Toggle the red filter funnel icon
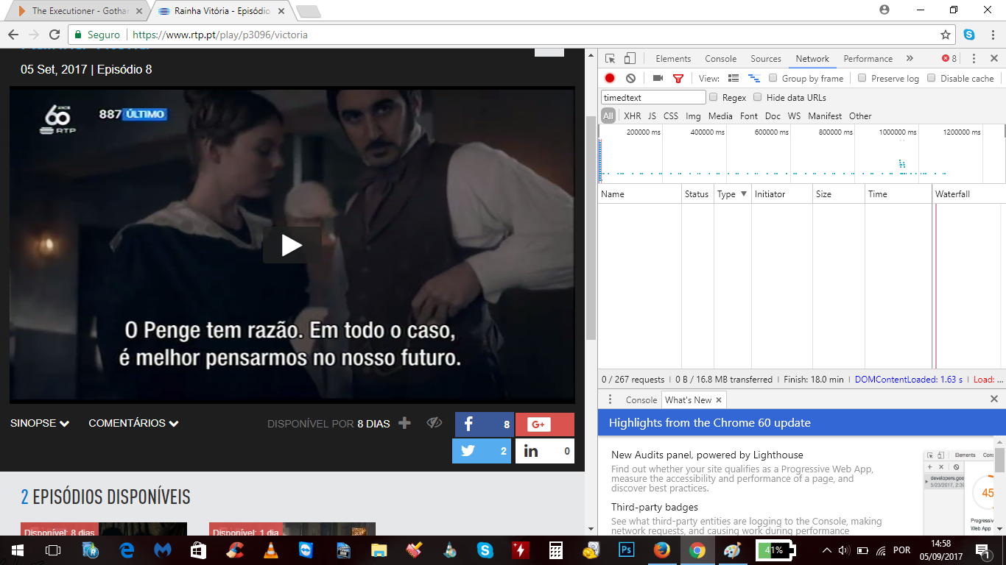 coord(678,78)
